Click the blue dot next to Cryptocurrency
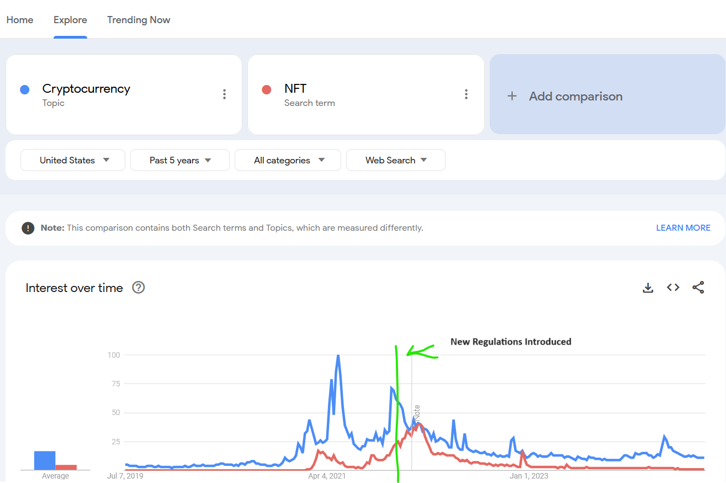 point(25,89)
